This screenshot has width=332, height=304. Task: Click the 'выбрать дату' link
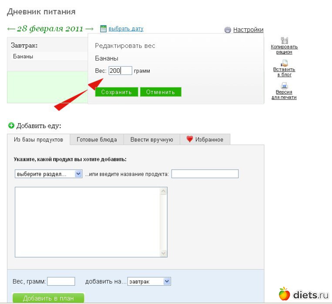tap(126, 29)
